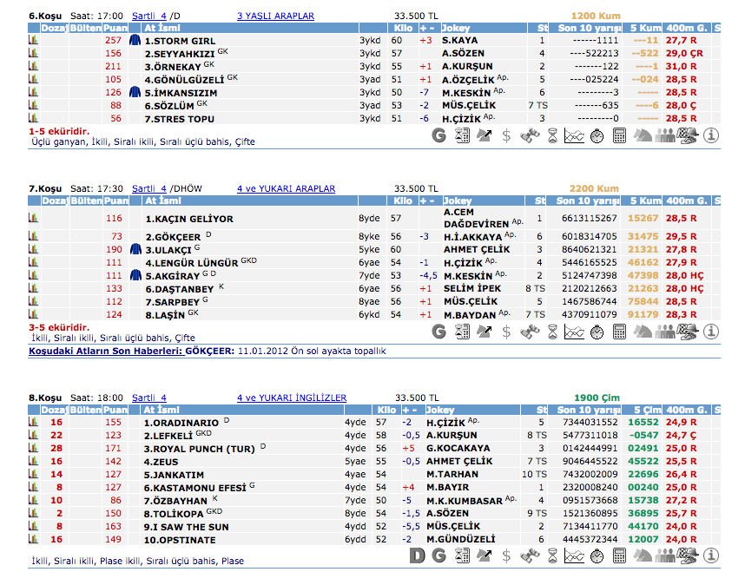745x585 pixels.
Task: Select horse name ORADINARIO in race 8
Action: coord(182,423)
